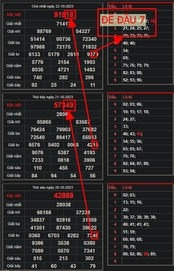Viewport: 174px width, 271px height.
Task: Click the red 49 in the Lô tô table
Action: tap(139, 134)
